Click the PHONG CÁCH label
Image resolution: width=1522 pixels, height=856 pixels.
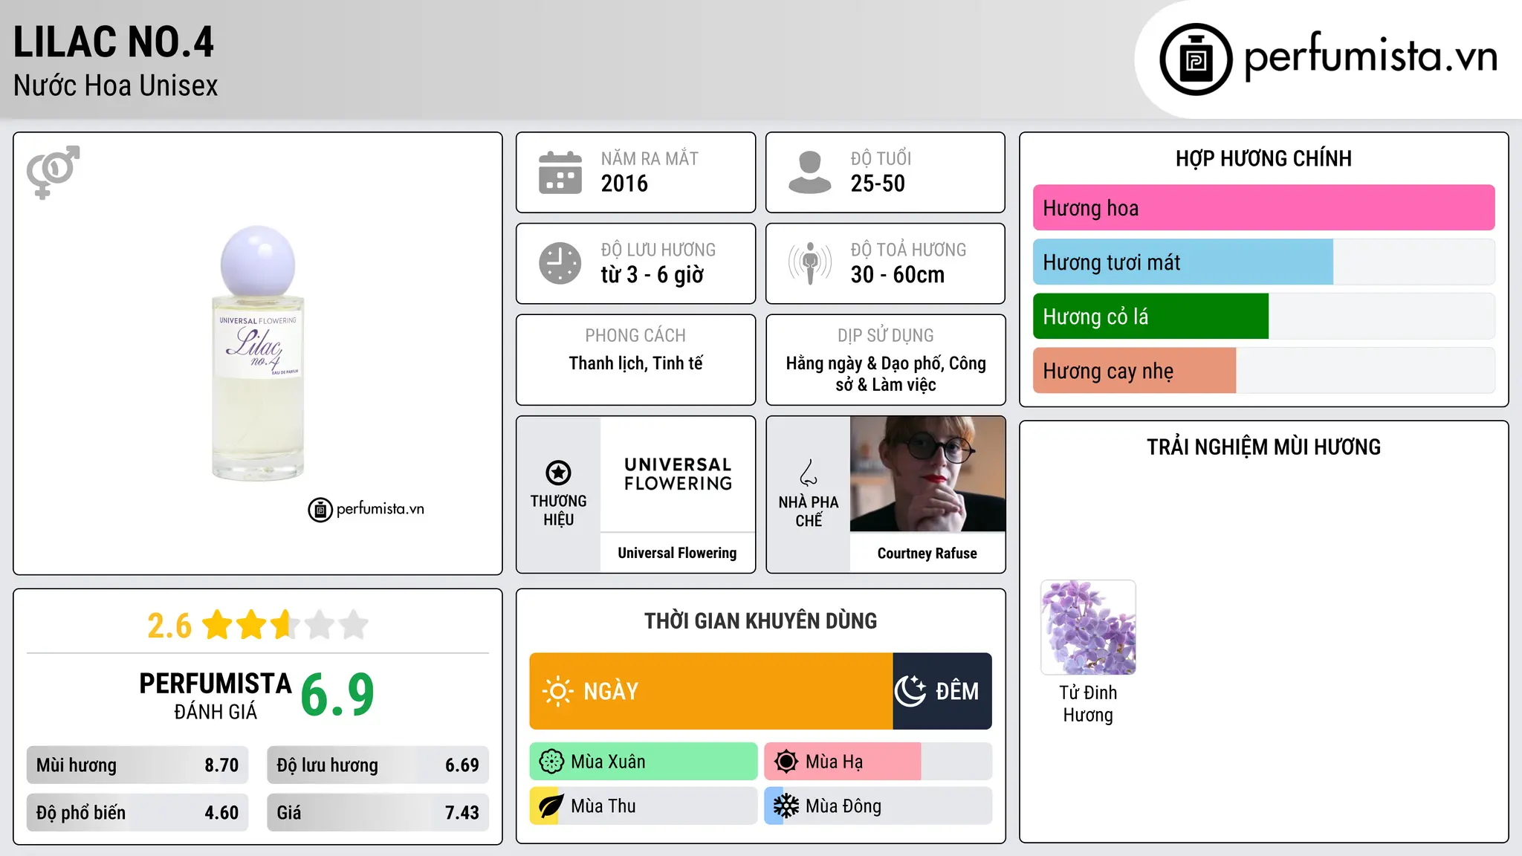point(635,336)
